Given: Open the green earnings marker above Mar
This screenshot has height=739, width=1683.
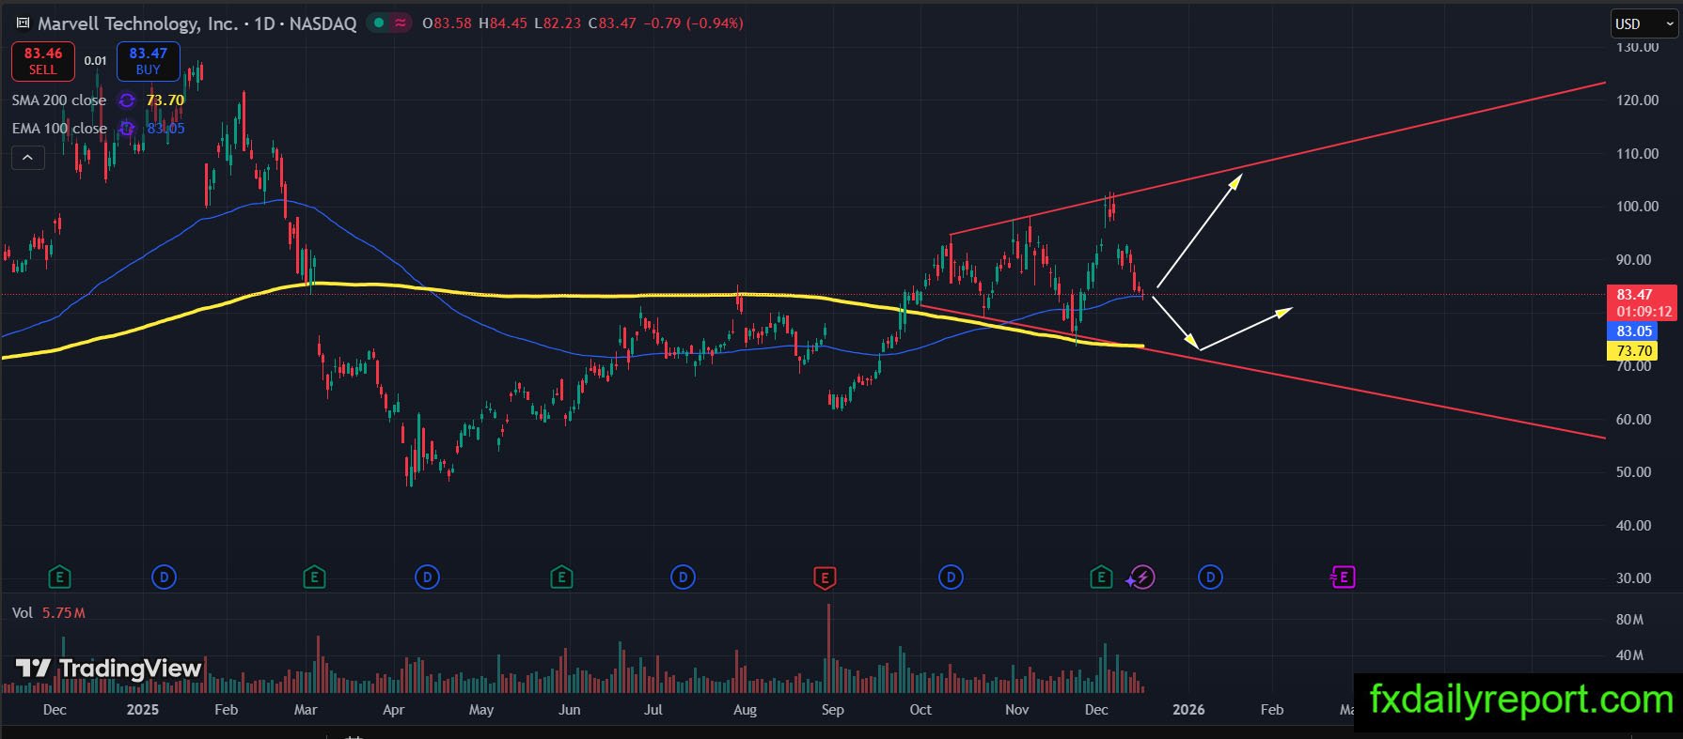Looking at the screenshot, I should click(314, 577).
